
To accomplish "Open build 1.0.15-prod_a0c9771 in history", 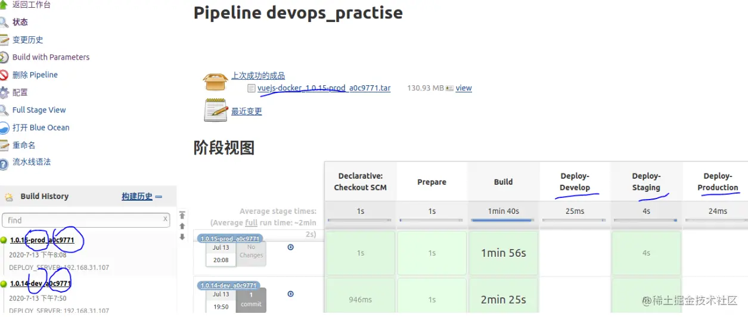I will click(x=42, y=240).
